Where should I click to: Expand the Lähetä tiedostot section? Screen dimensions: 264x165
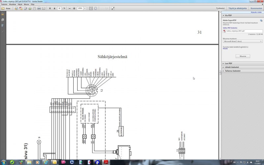click(x=231, y=67)
